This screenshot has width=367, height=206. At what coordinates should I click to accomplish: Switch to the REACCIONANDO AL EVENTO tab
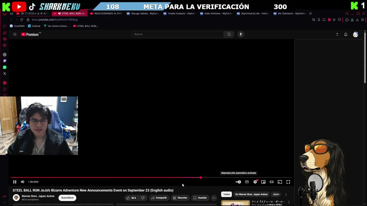tap(106, 13)
